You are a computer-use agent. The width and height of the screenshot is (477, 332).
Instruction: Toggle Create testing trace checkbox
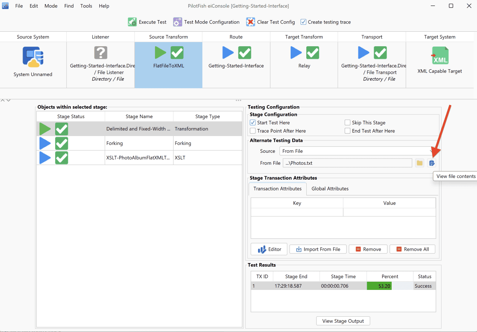click(303, 22)
